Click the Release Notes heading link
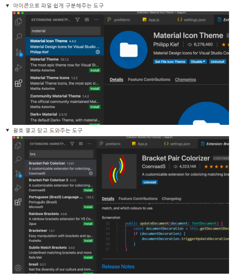 pos(118,267)
